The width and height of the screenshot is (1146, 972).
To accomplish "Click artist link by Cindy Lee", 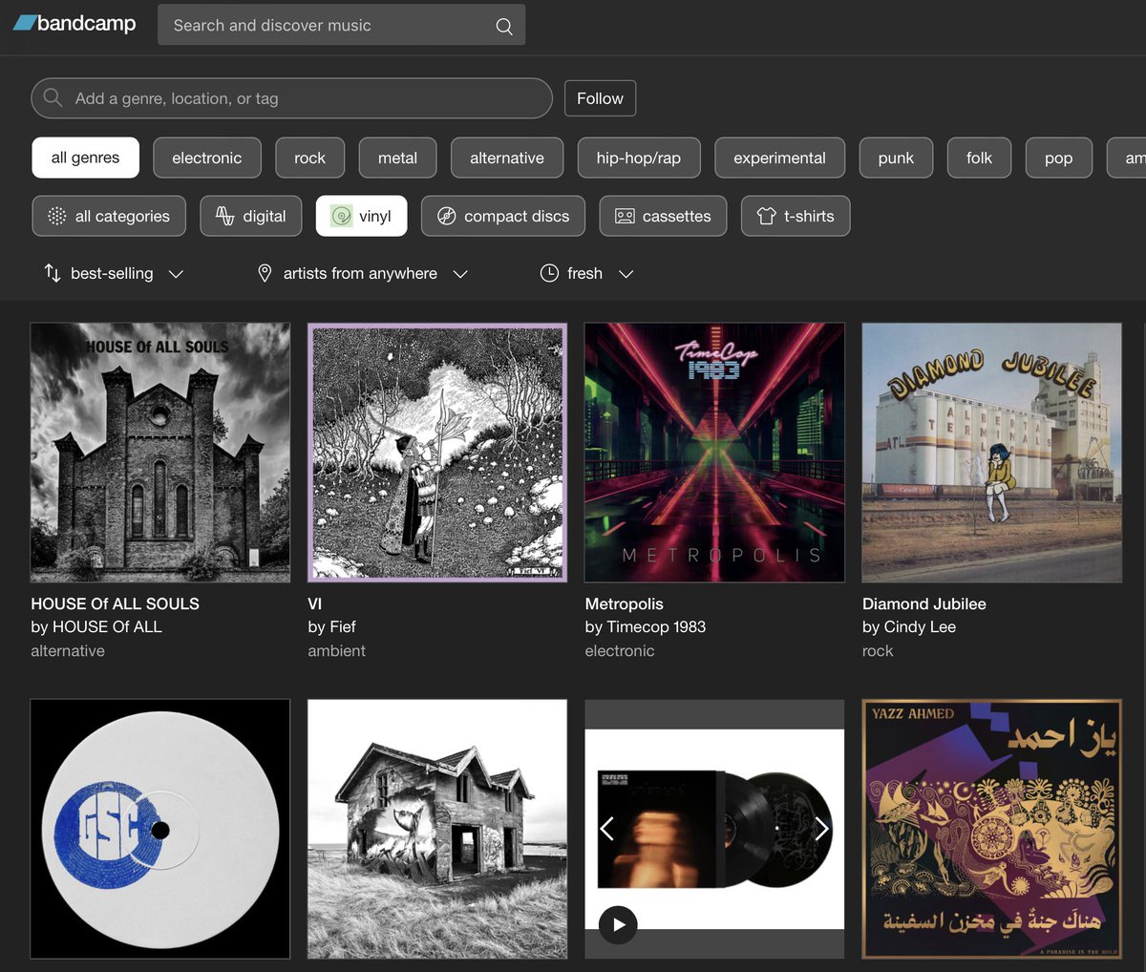I will 908,626.
